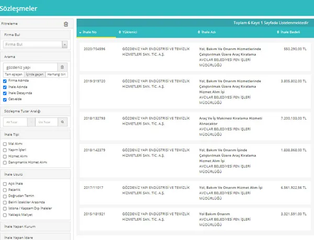Screen dimensions: 314x240
Task: Clear the search text with the Arama trash icon
Action: click(62, 67)
